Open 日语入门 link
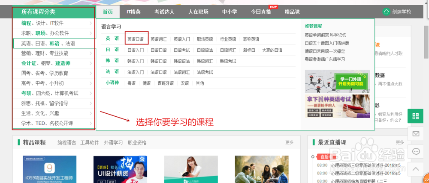This screenshot has width=429, height=183. 136,50
